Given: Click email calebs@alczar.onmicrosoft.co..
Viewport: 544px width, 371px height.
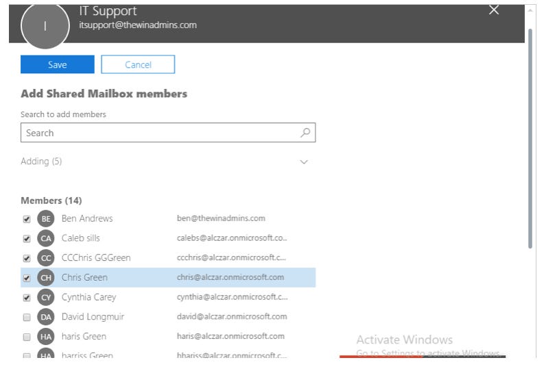Looking at the screenshot, I should (x=232, y=238).
